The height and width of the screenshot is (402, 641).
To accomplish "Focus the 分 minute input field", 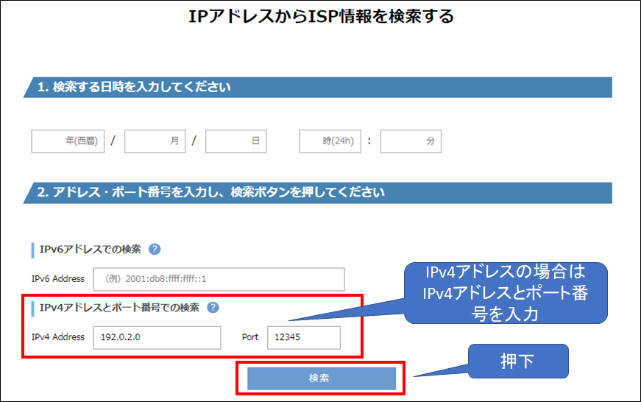I will 411,141.
